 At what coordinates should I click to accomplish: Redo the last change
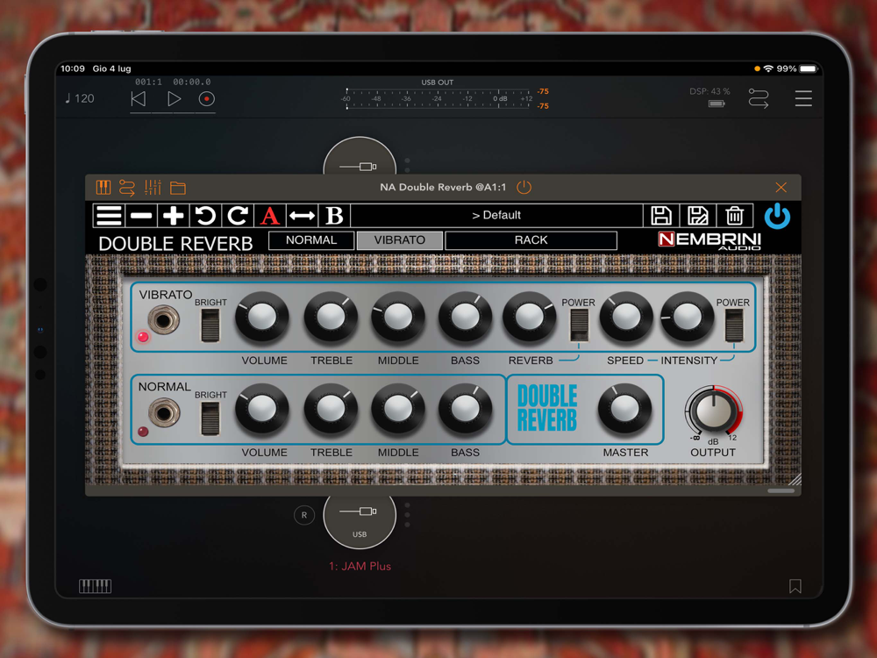[x=238, y=216]
